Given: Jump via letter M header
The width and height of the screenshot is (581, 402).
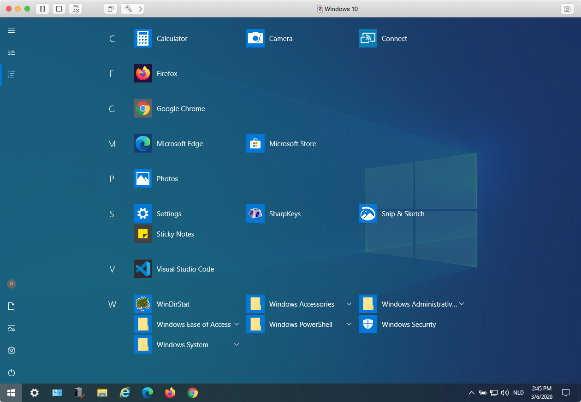Looking at the screenshot, I should (112, 144).
